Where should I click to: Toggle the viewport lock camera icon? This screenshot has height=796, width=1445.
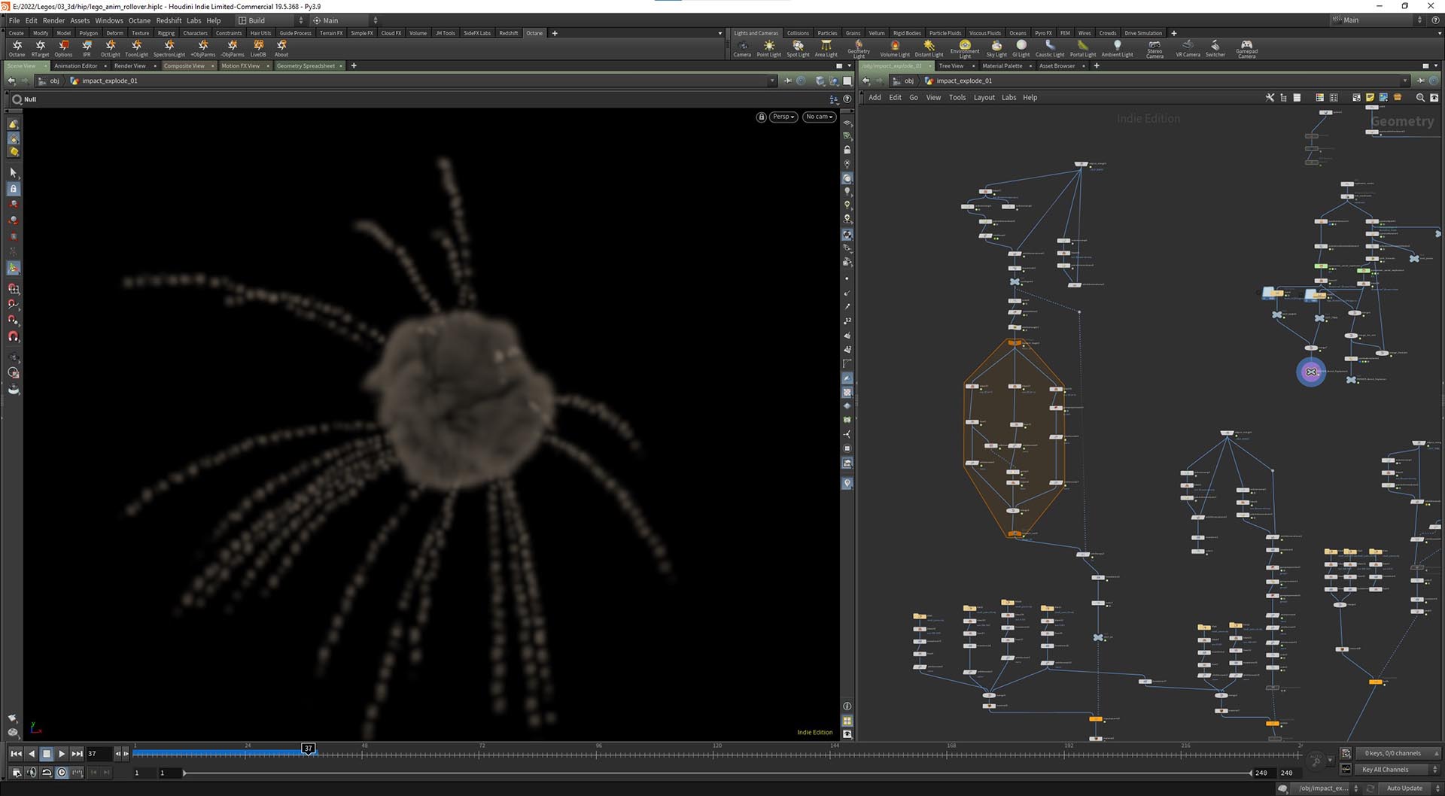[x=762, y=117]
